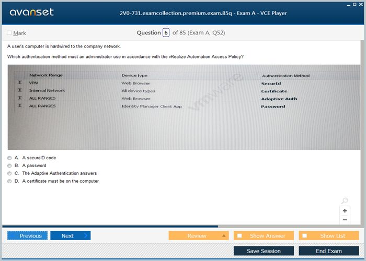
Task: Select answer A, a secureID code
Action: click(x=9, y=158)
